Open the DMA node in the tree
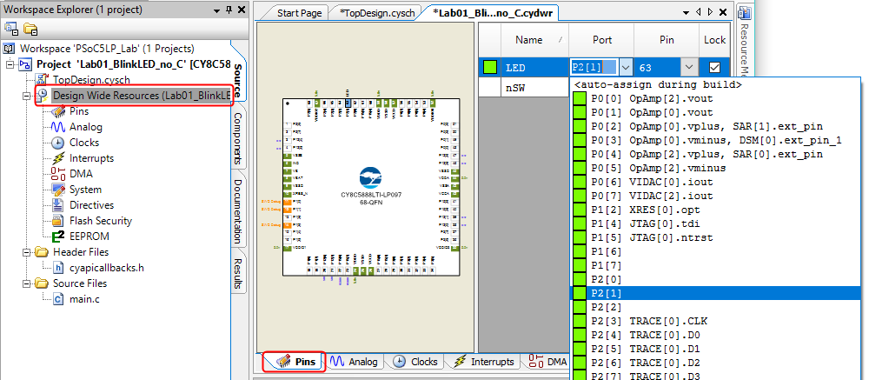 (81, 174)
